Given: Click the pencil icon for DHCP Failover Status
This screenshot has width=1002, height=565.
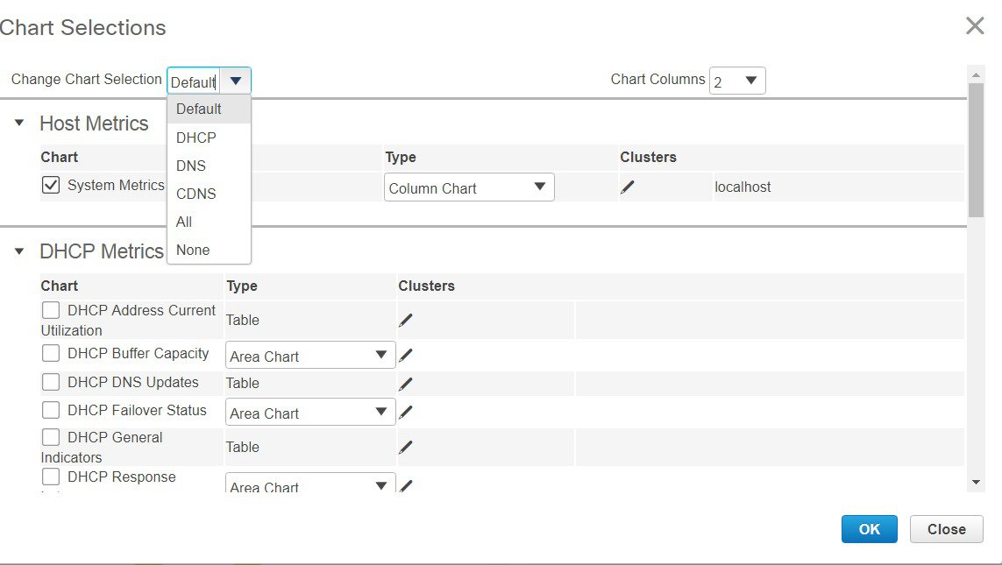Looking at the screenshot, I should point(405,413).
